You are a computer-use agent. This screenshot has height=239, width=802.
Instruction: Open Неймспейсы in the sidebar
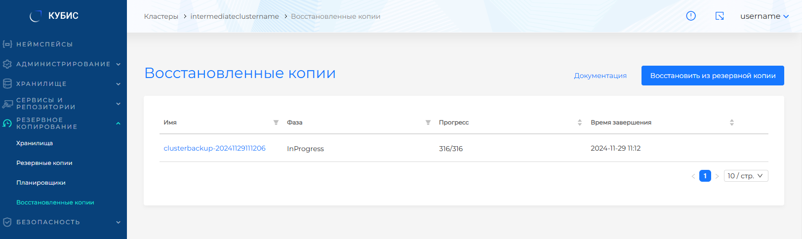click(x=44, y=44)
